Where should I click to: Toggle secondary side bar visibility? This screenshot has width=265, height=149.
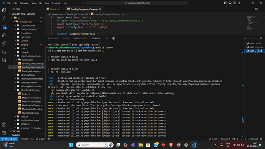[x=234, y=3]
